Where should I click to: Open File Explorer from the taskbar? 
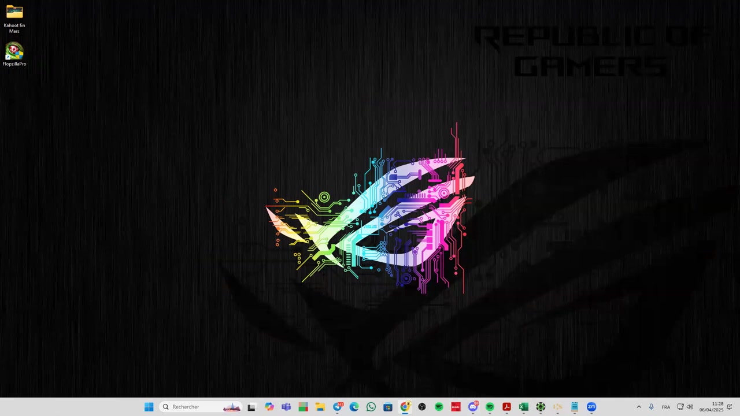pos(320,407)
